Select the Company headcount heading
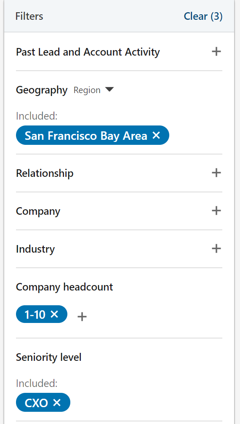Image resolution: width=240 pixels, height=424 pixels. click(64, 287)
